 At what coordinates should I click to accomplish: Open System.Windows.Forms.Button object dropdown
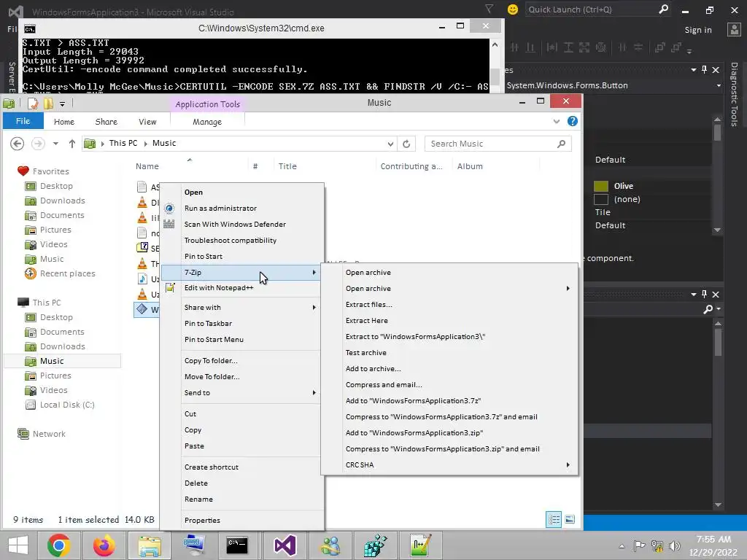tap(719, 86)
